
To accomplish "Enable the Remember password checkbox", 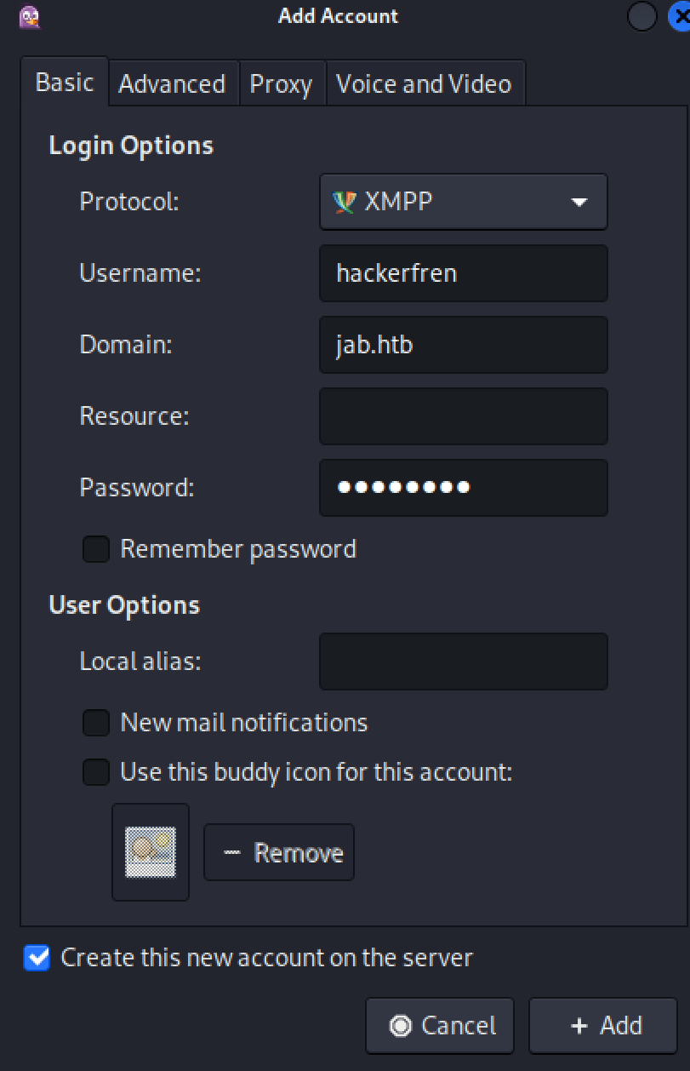I will pyautogui.click(x=96, y=549).
